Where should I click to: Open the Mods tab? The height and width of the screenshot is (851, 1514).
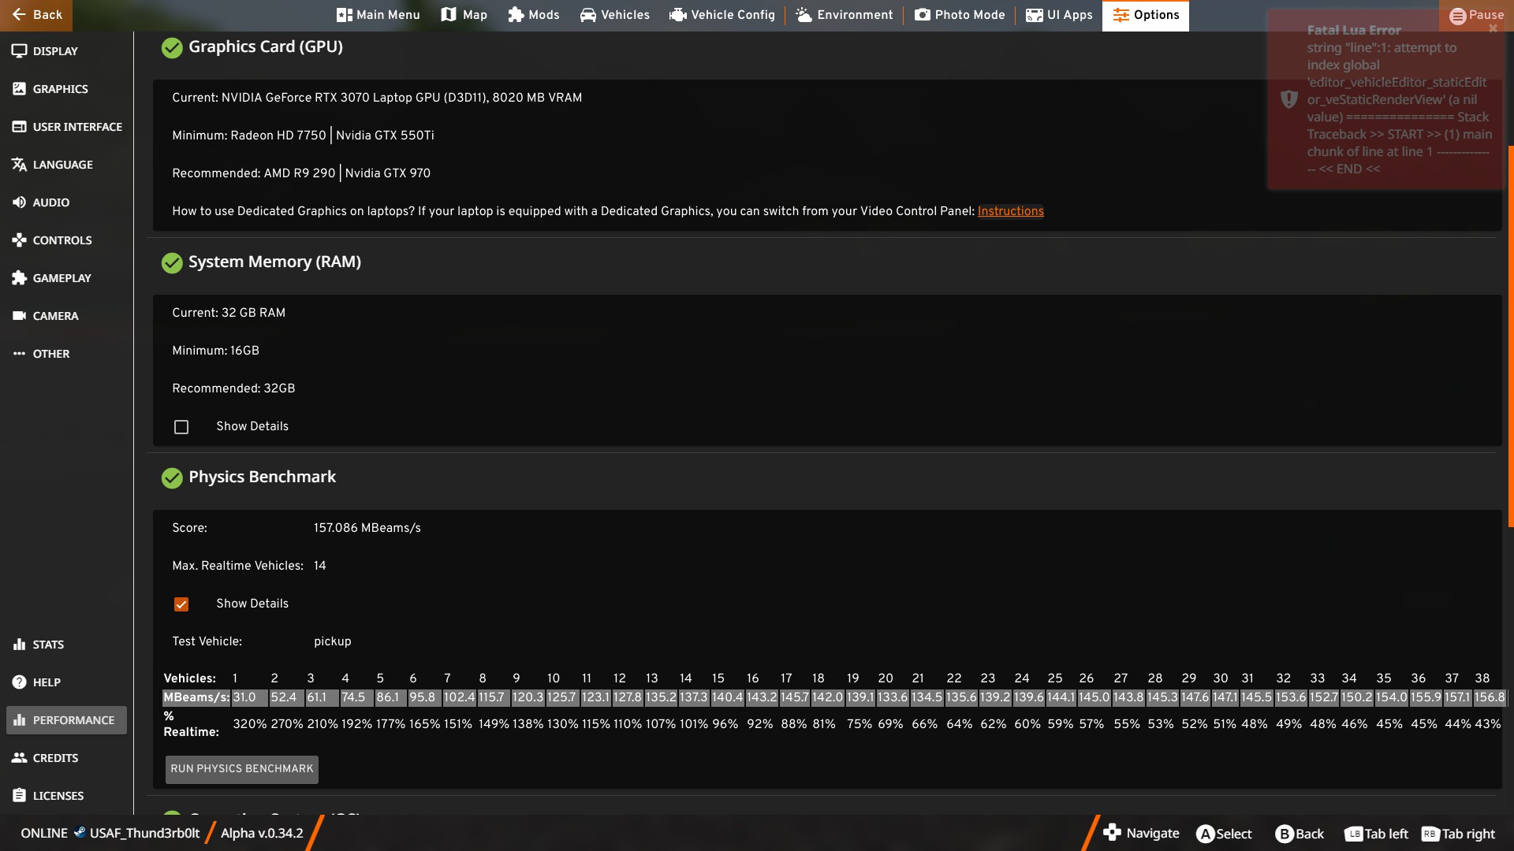(534, 15)
